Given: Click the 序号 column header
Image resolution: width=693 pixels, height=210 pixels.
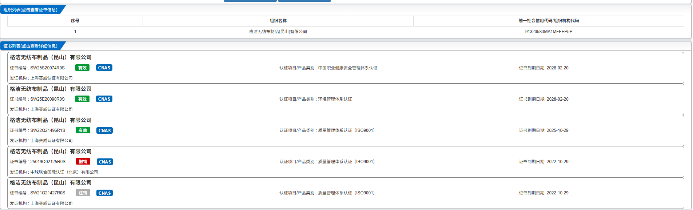Looking at the screenshot, I should pyautogui.click(x=75, y=21).
